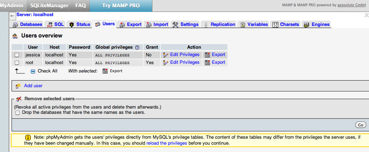Click the collapse arrow at top-right corner
Screen dimensions: 369x152
pyautogui.click(x=367, y=15)
